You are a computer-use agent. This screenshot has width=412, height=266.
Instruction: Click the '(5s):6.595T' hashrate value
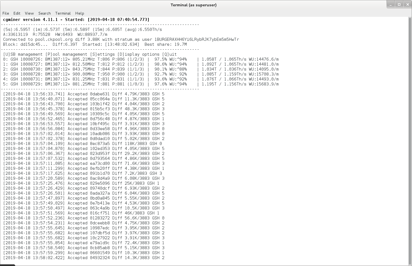(17, 29)
